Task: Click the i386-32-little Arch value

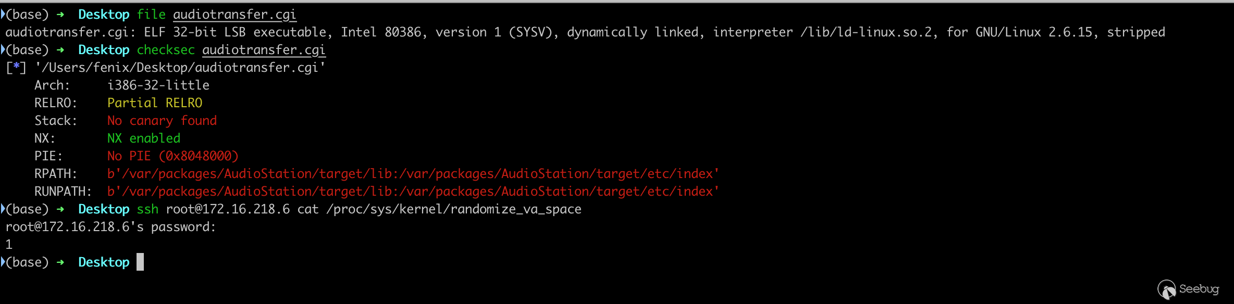Action: (158, 85)
